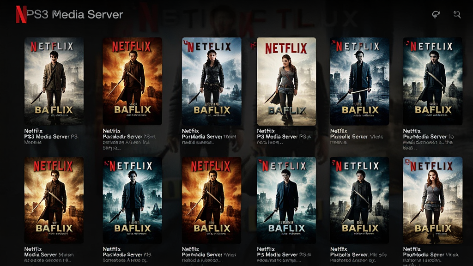Viewport: 473px width, 266px height.
Task: Click caption under bottom-row third orange poster
Action: click(x=209, y=254)
